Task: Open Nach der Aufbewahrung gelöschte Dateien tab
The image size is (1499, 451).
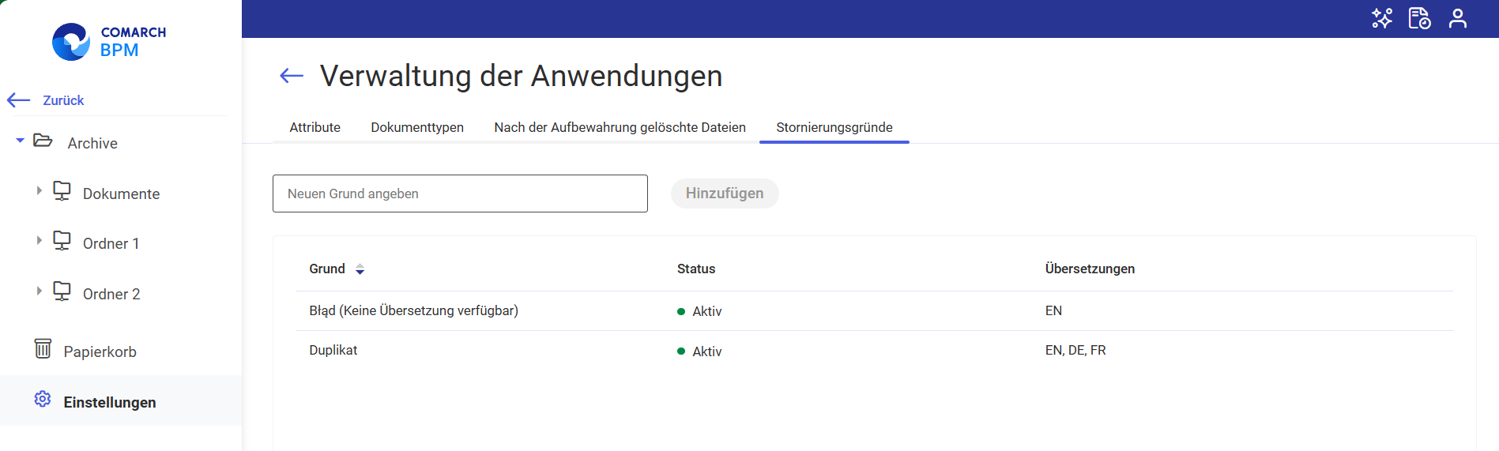Action: (620, 127)
